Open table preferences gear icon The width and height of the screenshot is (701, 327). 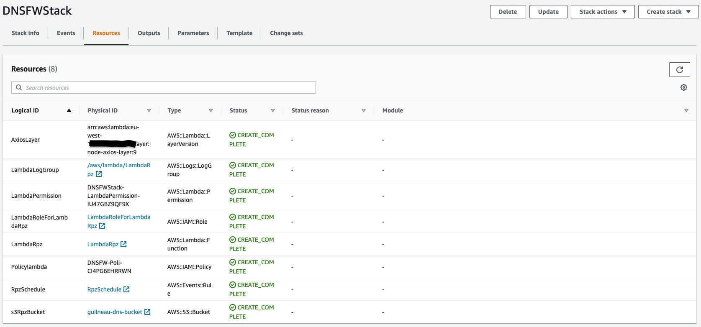pos(684,87)
